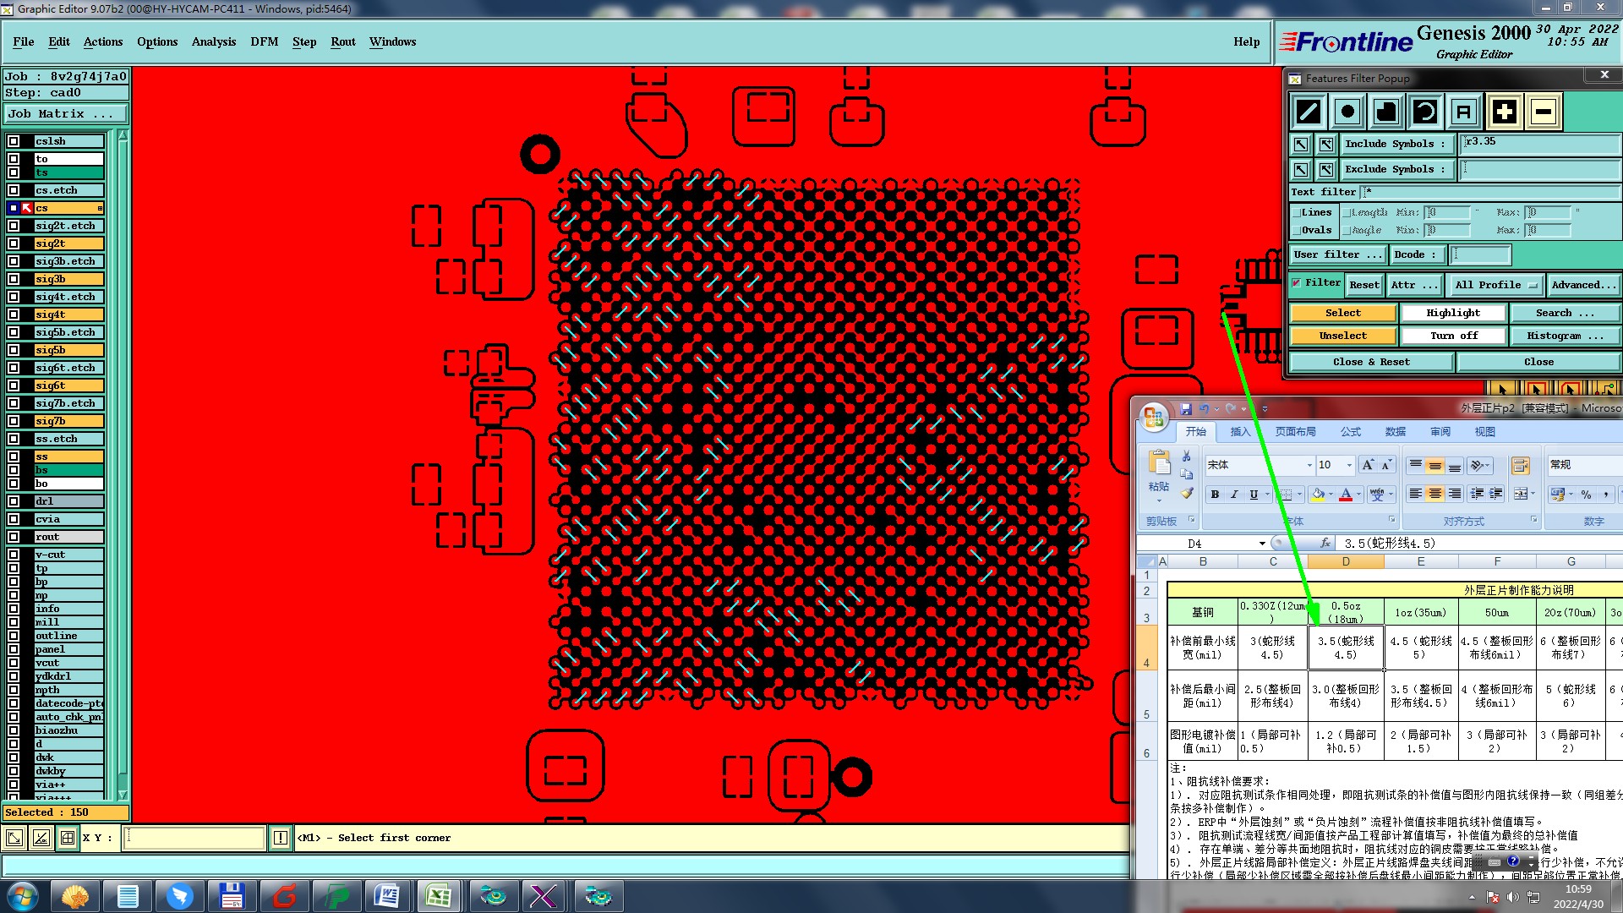Toggle pad features filter icon

point(1347,112)
